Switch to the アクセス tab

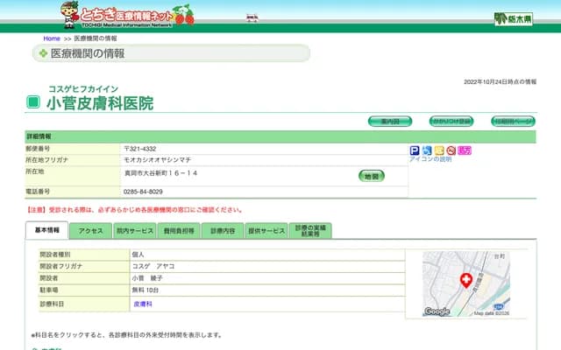point(90,231)
